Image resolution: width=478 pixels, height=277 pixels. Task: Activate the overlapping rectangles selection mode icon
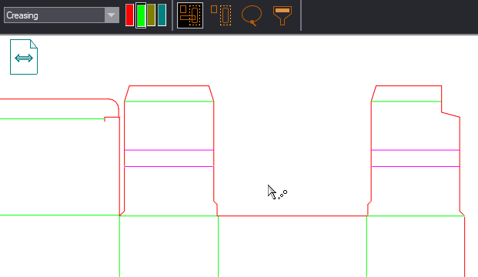coord(190,15)
